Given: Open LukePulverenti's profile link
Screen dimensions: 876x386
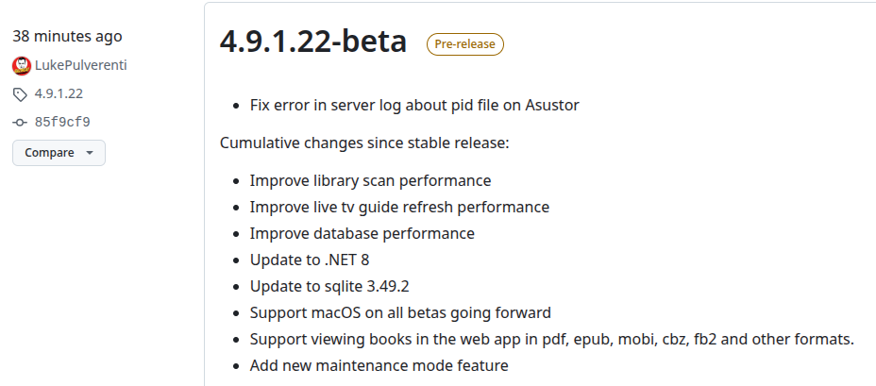Looking at the screenshot, I should pyautogui.click(x=80, y=65).
